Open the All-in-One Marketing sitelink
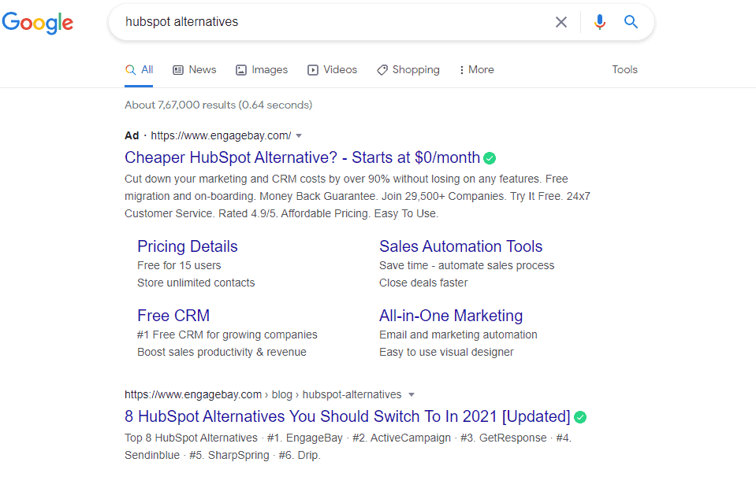The image size is (756, 488). (x=451, y=316)
